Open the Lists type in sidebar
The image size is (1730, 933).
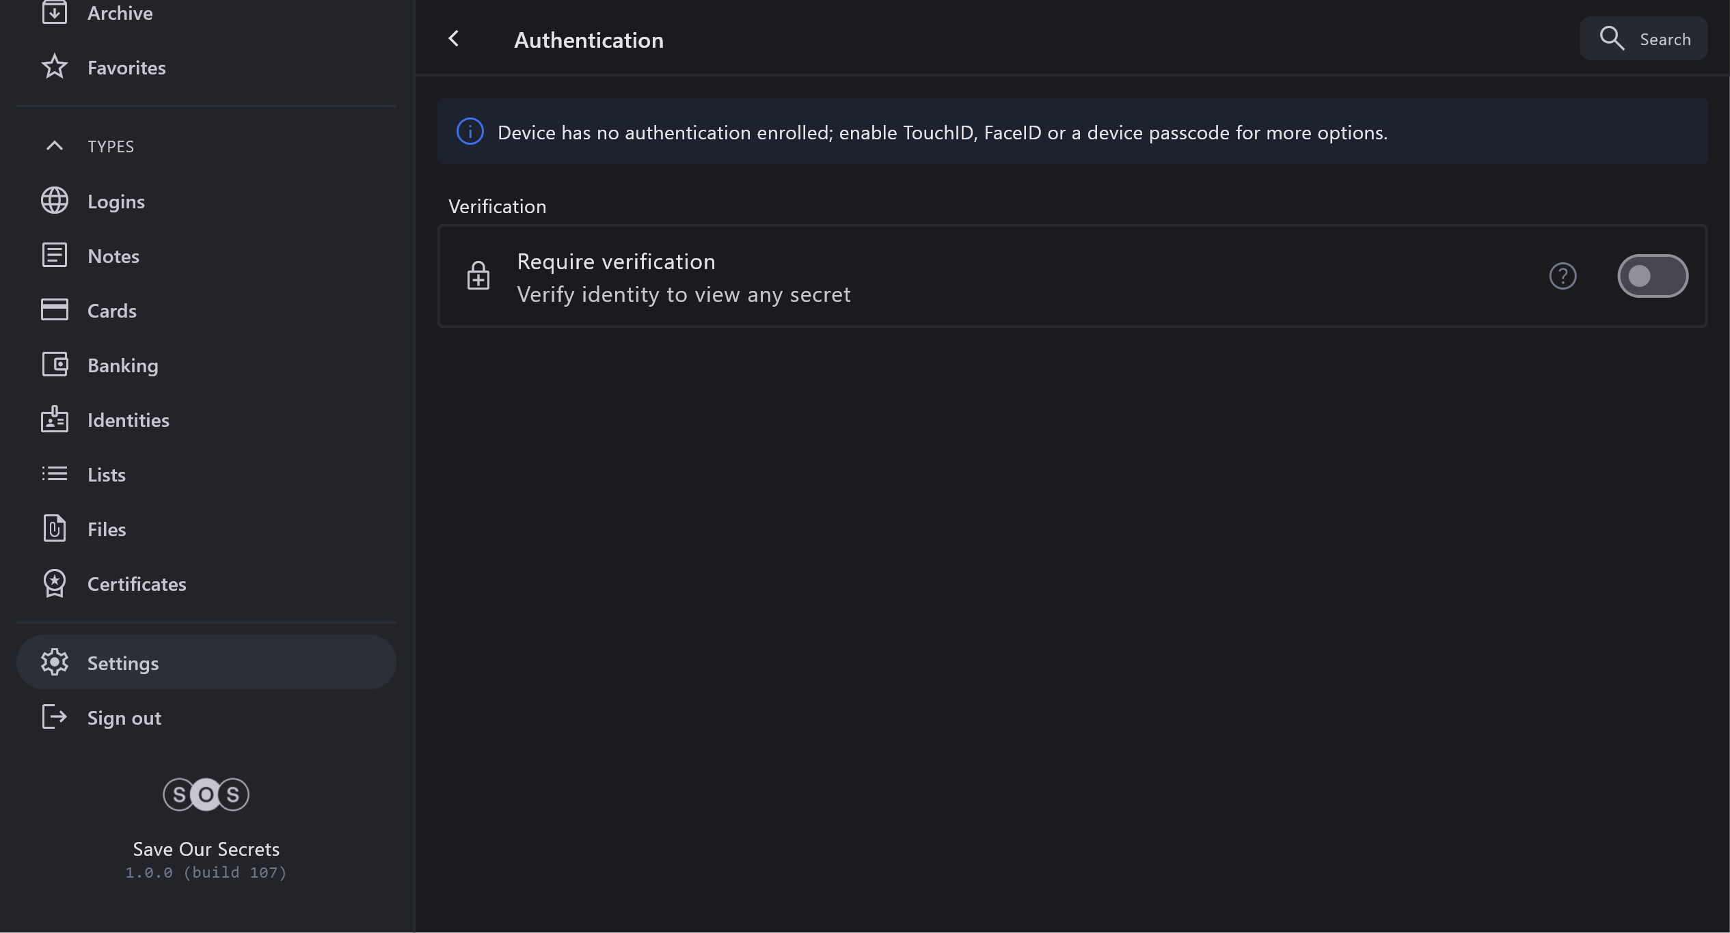click(x=107, y=475)
